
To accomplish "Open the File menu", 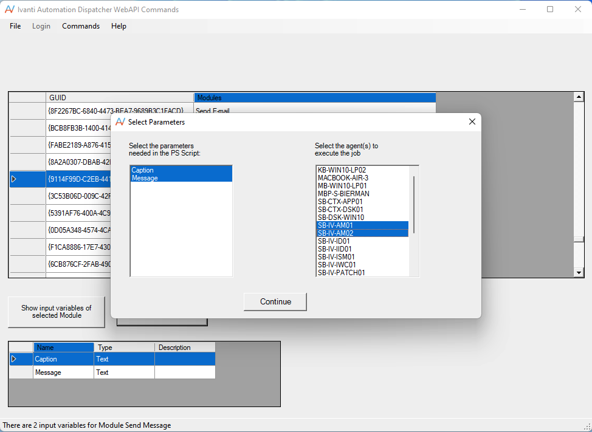I will tap(15, 26).
